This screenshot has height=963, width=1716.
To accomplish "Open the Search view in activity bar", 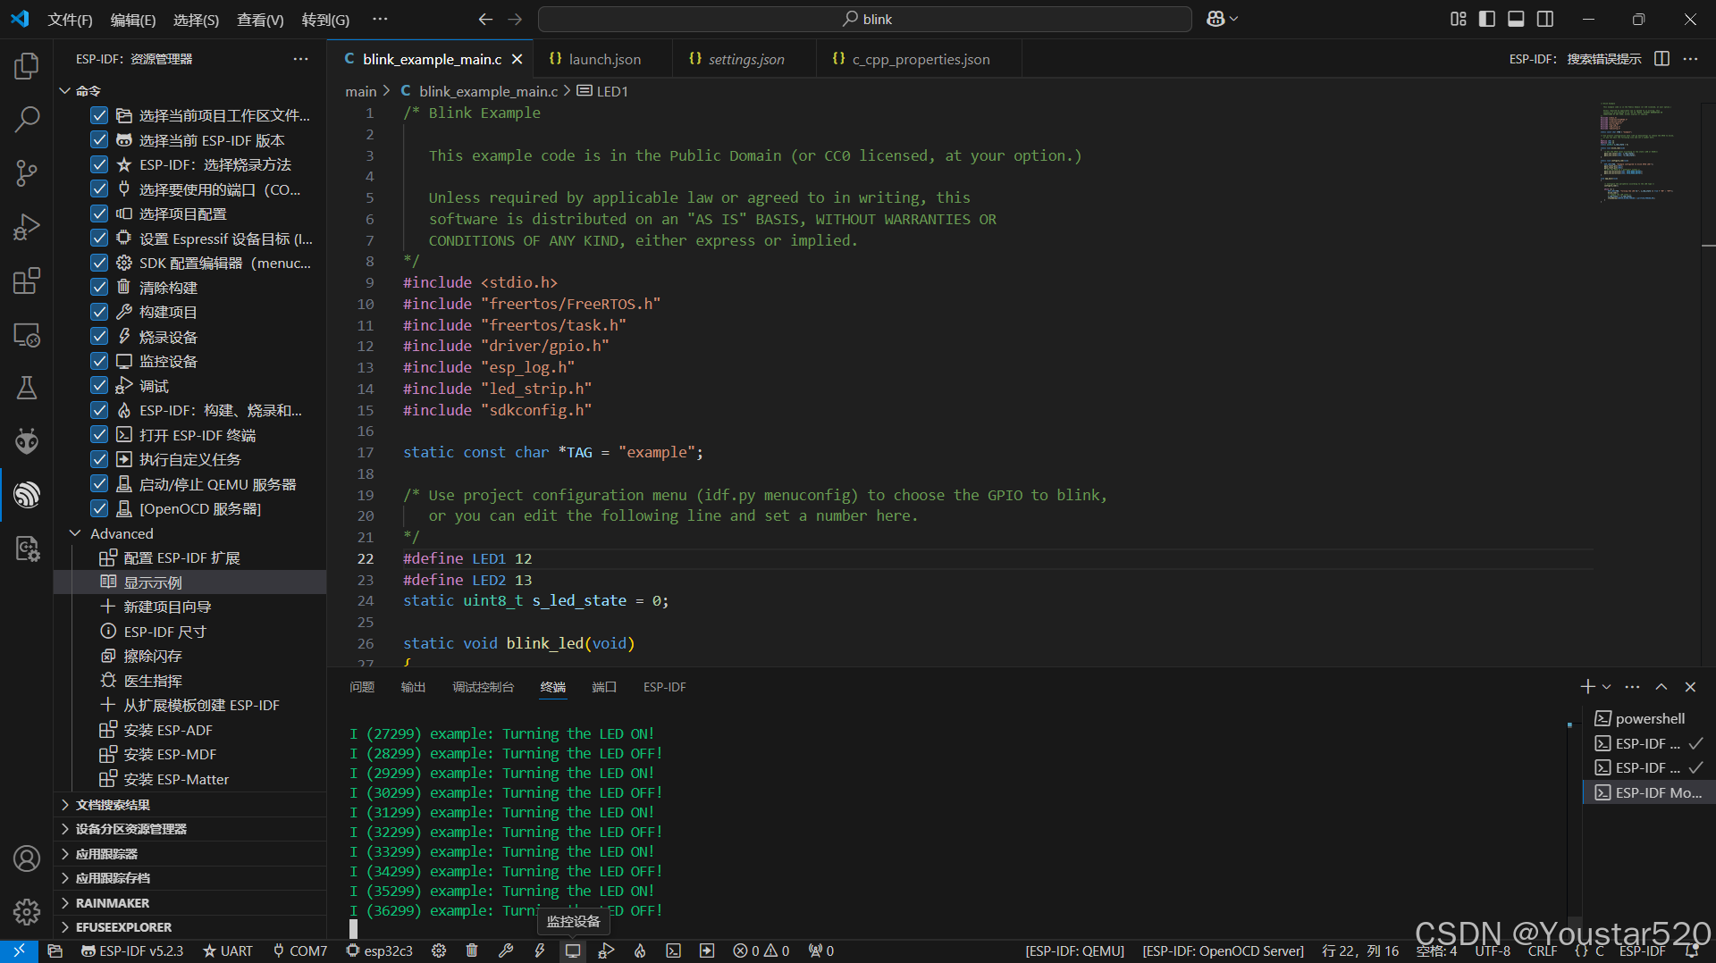I will (27, 119).
